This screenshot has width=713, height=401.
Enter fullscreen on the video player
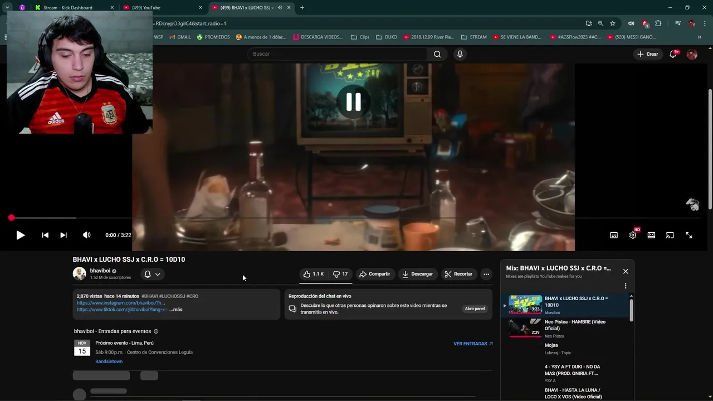coord(689,235)
